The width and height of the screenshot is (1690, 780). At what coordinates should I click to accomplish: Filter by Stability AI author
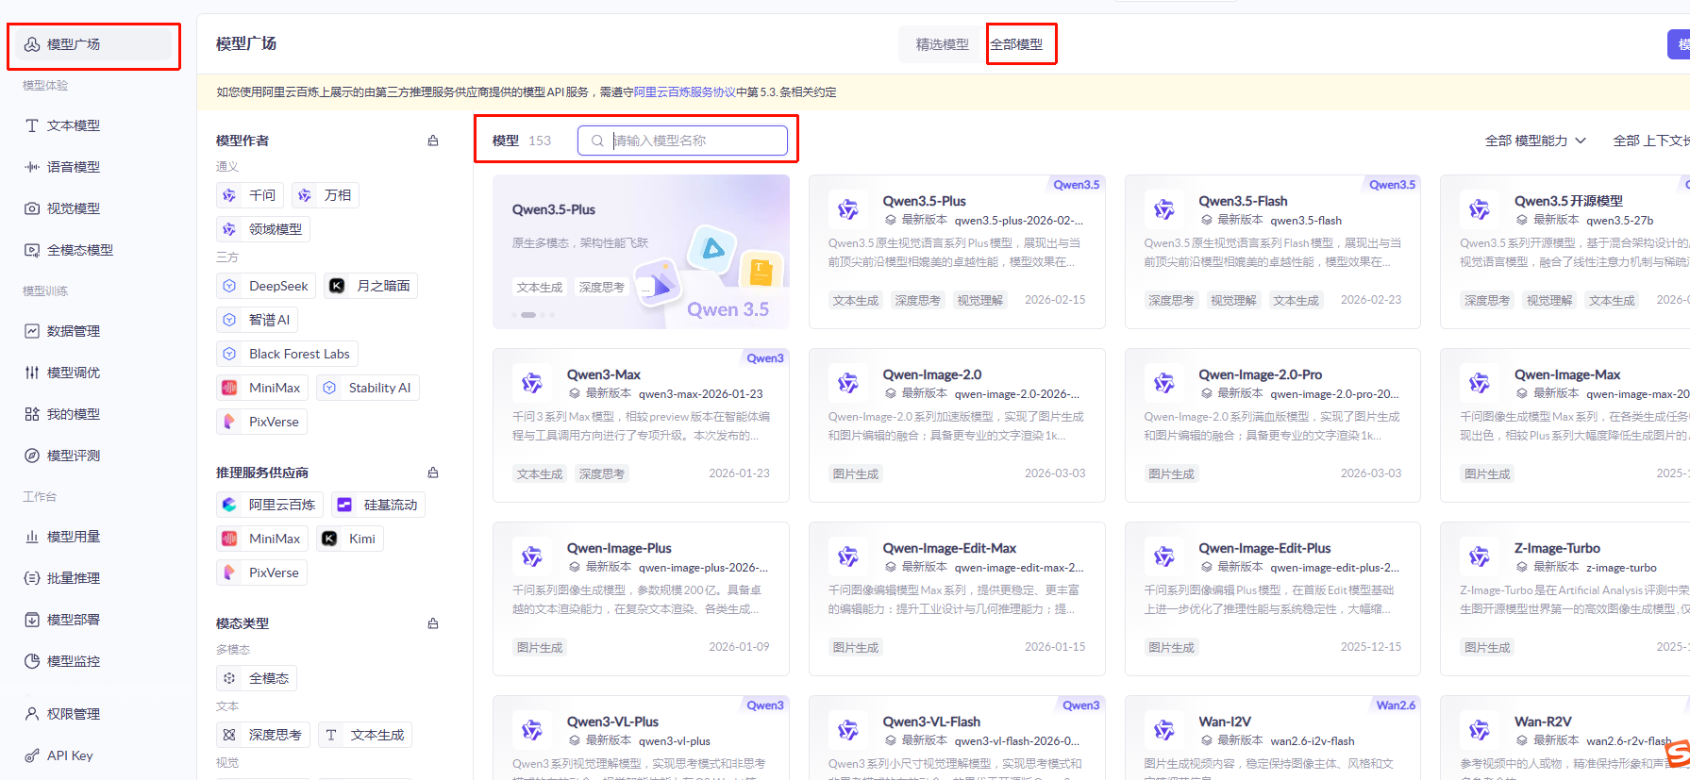pos(368,388)
